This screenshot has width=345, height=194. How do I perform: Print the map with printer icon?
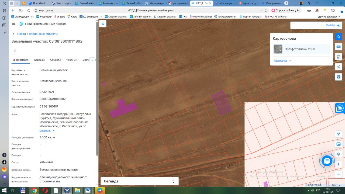tap(339, 77)
